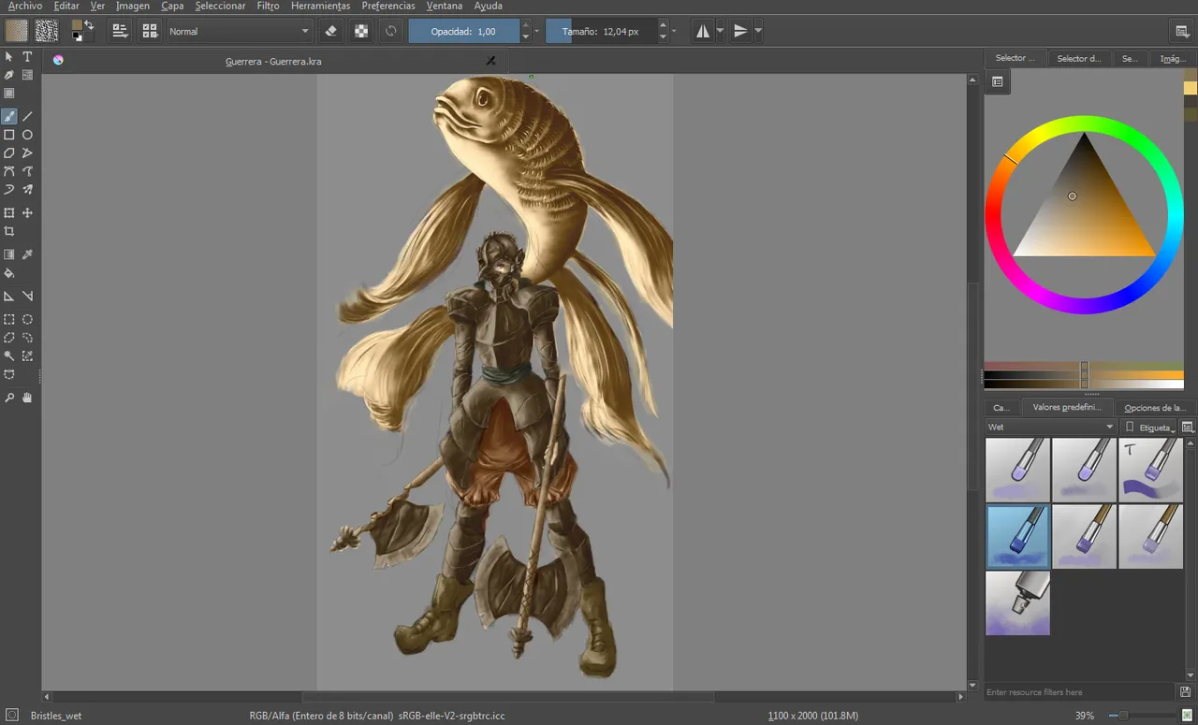Image resolution: width=1198 pixels, height=725 pixels.
Task: Swap foreground and background colors
Action: tap(89, 23)
